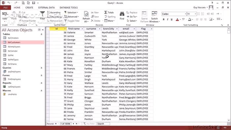Toggle Underline formatting

(x=172, y=19)
